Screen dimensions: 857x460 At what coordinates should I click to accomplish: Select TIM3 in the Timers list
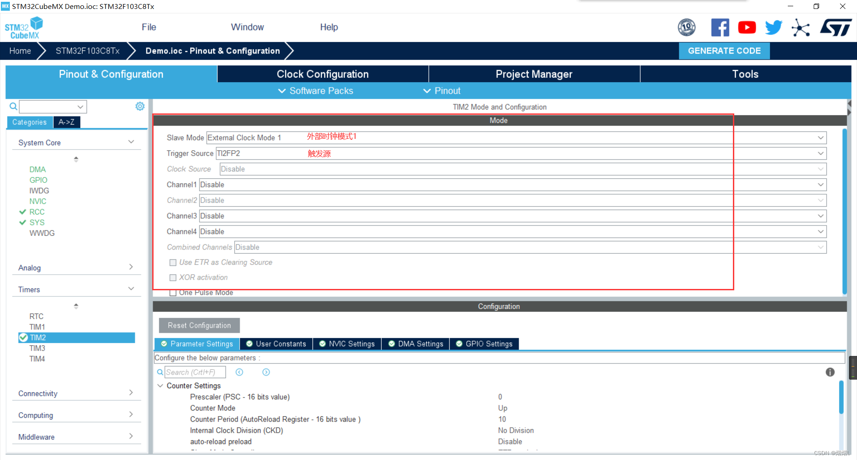[37, 348]
